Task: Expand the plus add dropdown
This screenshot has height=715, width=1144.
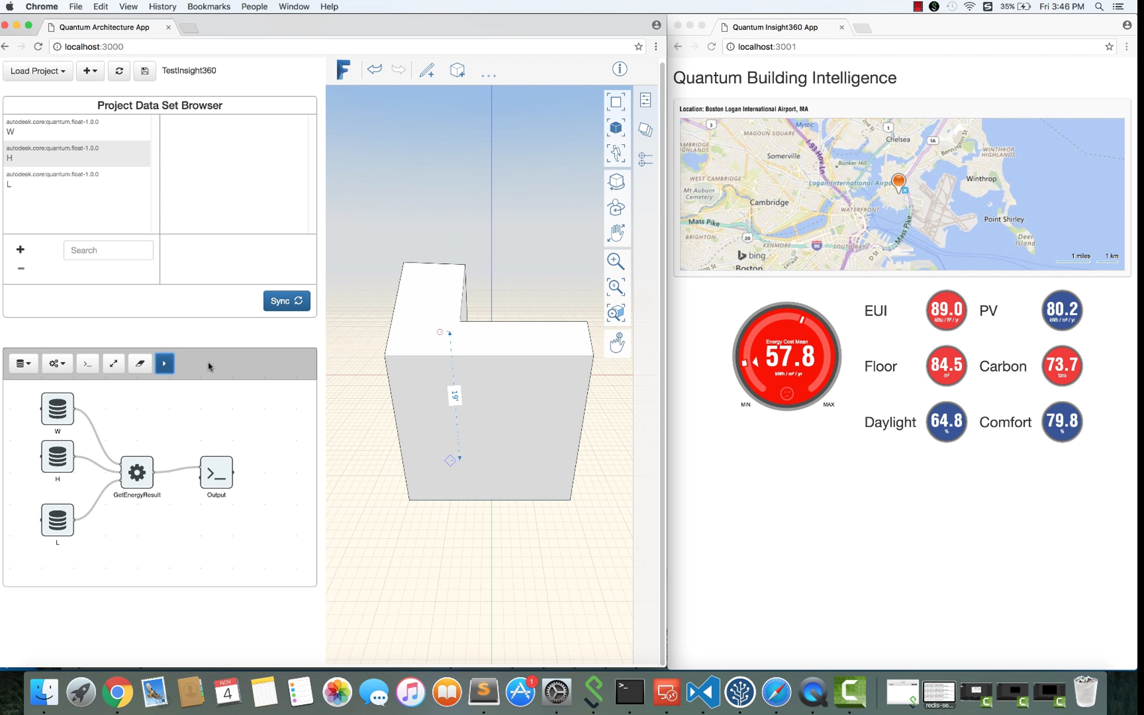Action: click(90, 71)
